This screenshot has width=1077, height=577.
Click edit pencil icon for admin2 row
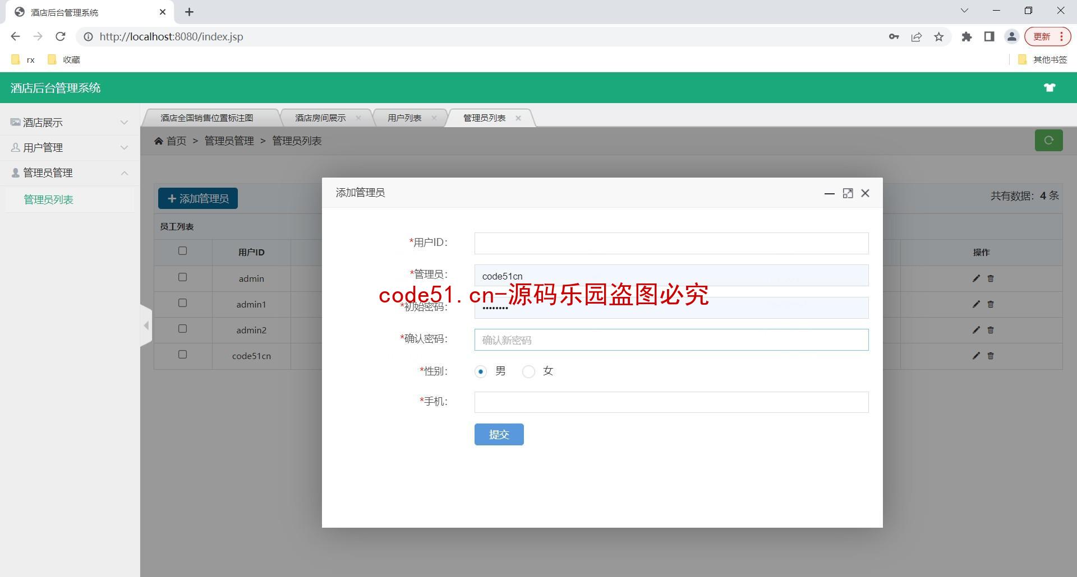[x=976, y=330]
